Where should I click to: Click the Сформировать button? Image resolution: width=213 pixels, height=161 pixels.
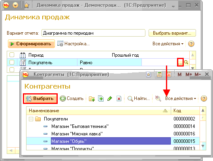(31, 44)
